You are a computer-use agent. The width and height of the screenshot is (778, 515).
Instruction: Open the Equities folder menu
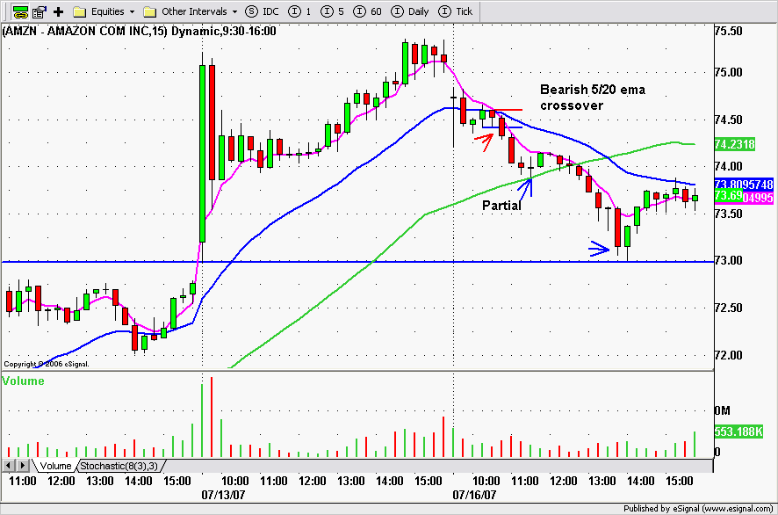104,11
